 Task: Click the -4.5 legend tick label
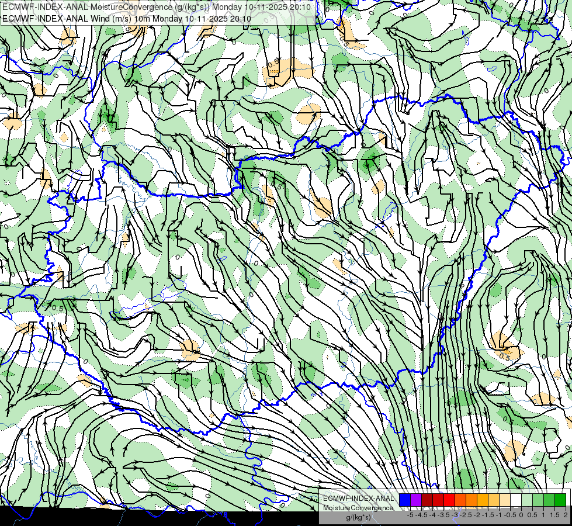click(422, 515)
